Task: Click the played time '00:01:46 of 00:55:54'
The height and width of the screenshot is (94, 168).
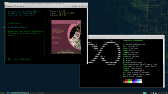Action: pyautogui.click(x=67, y=13)
